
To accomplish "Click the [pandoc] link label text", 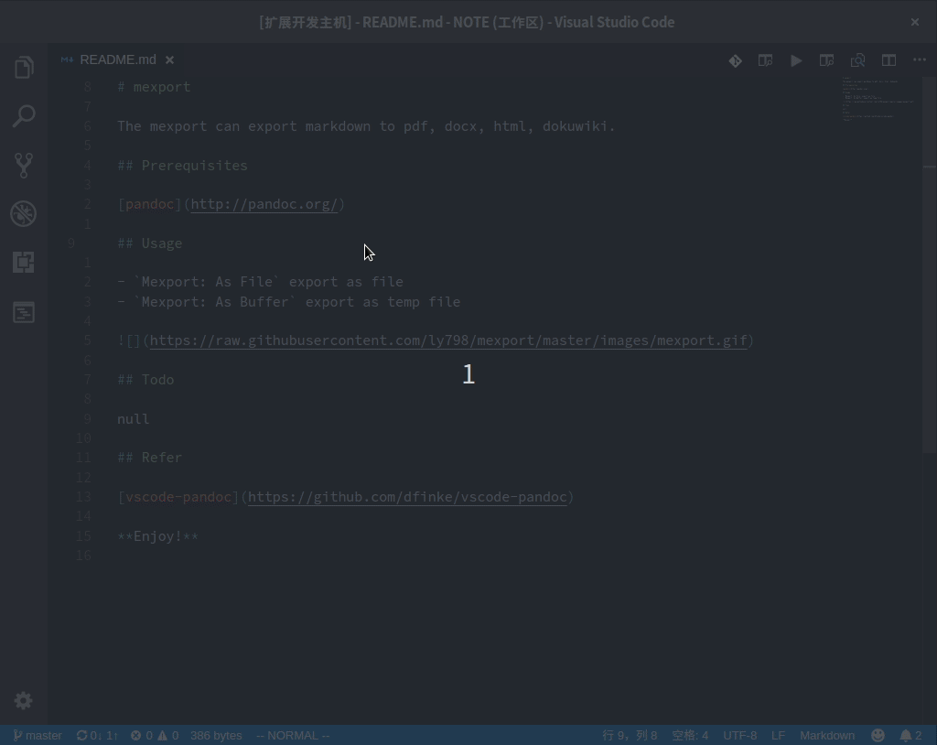I will pos(149,204).
